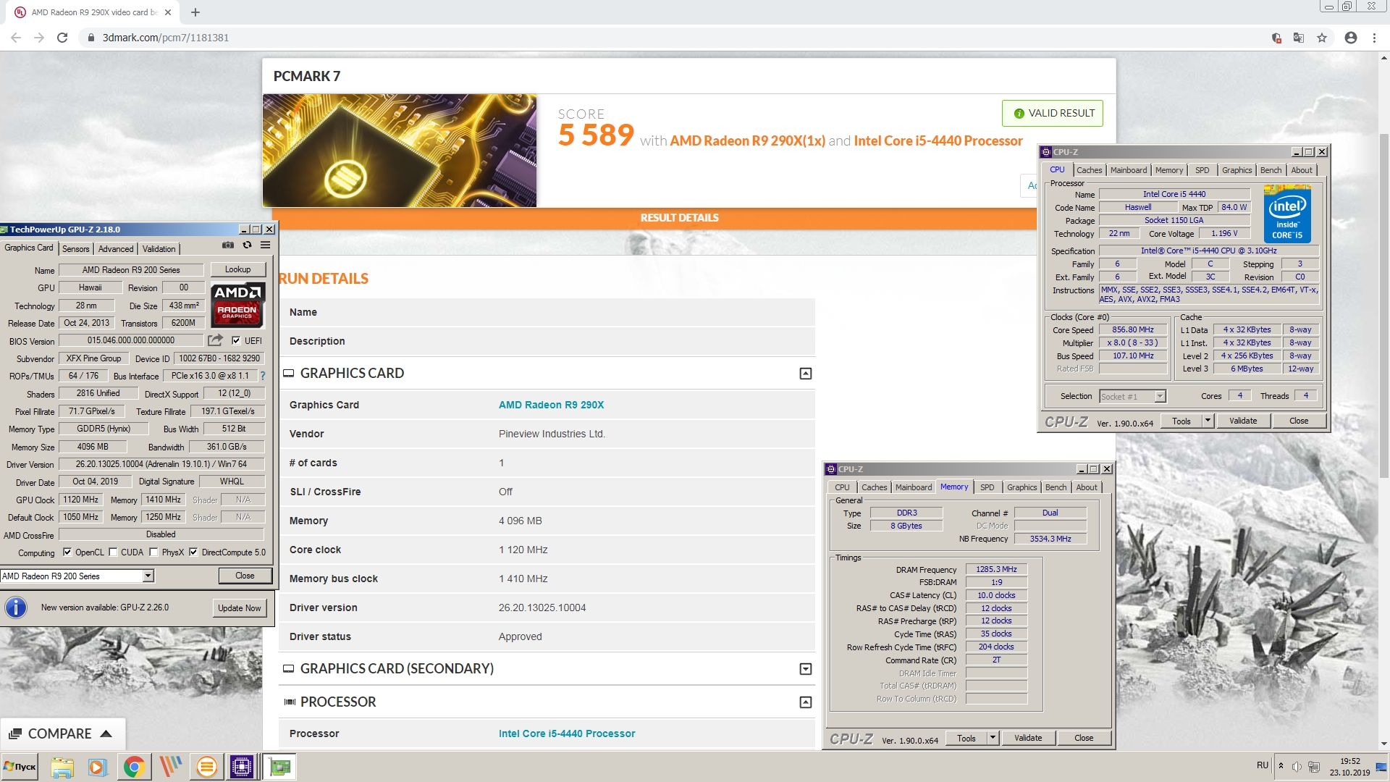Open the Tools dropdown arrow in the top CPU-Z window
1390x782 pixels.
tap(1208, 421)
